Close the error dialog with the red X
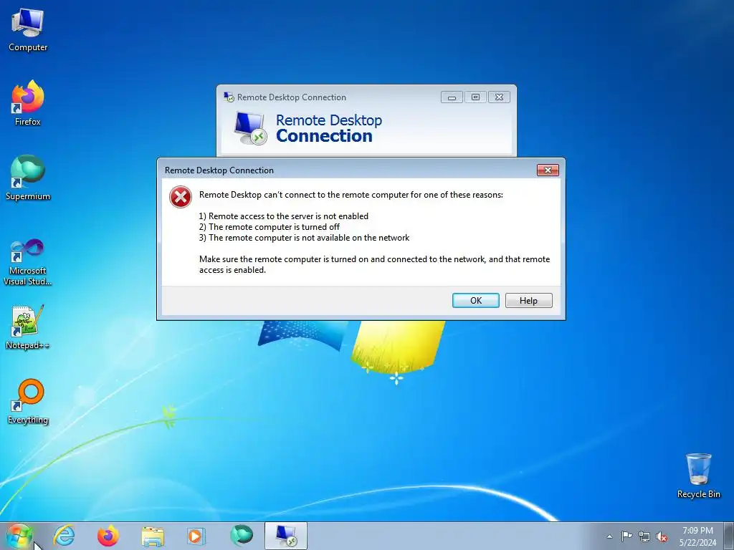The image size is (734, 550). pyautogui.click(x=548, y=170)
